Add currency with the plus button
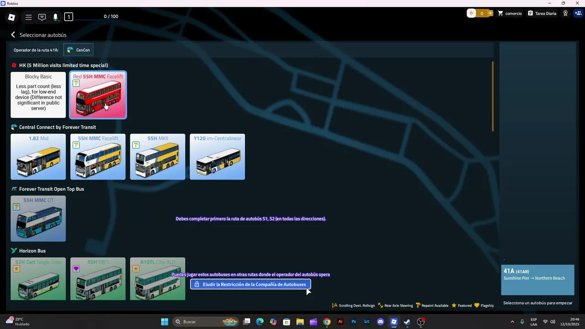This screenshot has width=585, height=329. 490,13
